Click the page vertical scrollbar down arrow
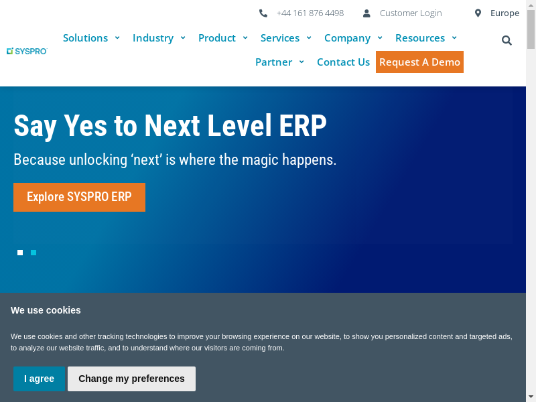The image size is (536, 402). pos(531,396)
